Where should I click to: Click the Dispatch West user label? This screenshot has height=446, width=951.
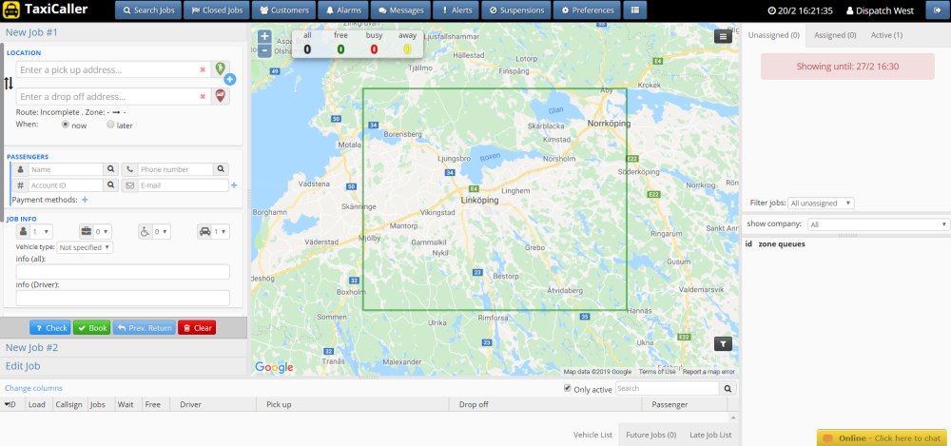[880, 10]
